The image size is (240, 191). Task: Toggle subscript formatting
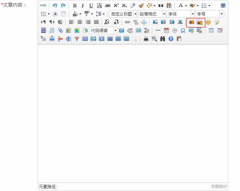tap(124, 6)
